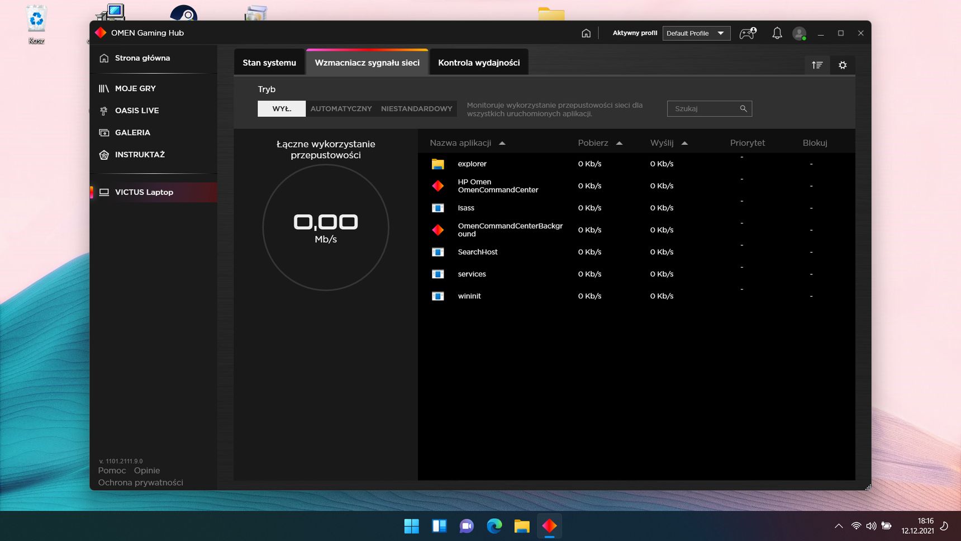Viewport: 961px width, 541px height.
Task: Click the Priorytet column header
Action: (x=748, y=143)
